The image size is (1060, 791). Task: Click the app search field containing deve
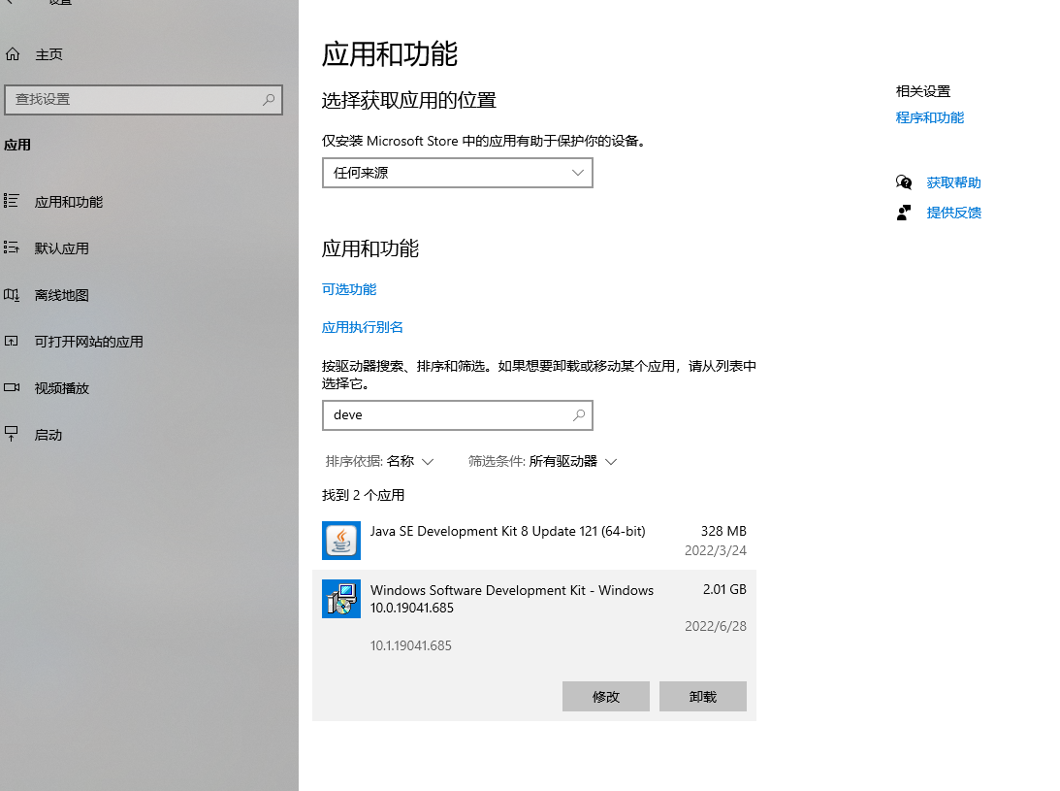click(446, 414)
